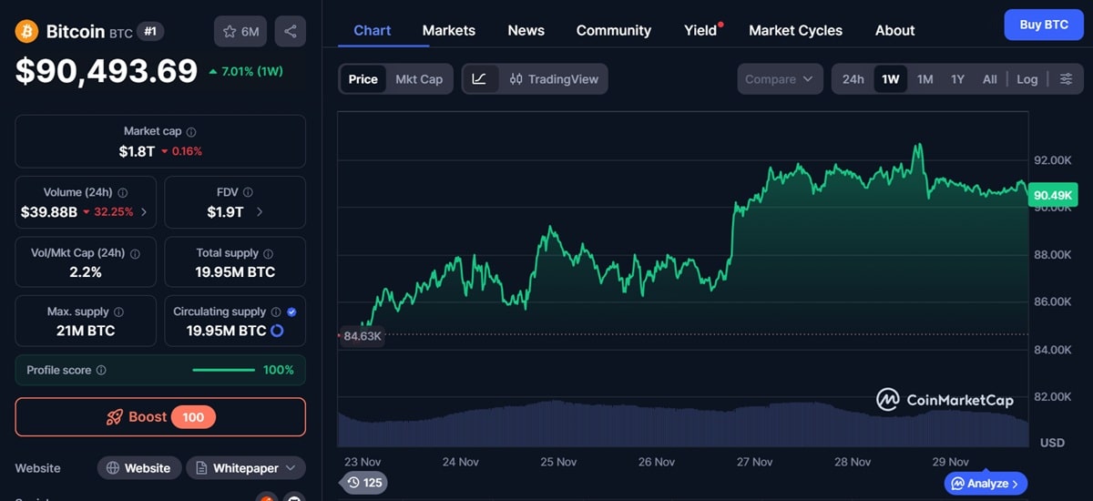Open chart settings sliders icon
The width and height of the screenshot is (1093, 501).
coord(1066,79)
